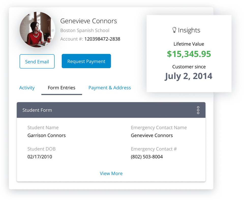
Task: Click the Genevieve Connors profile name
Action: coord(88,21)
